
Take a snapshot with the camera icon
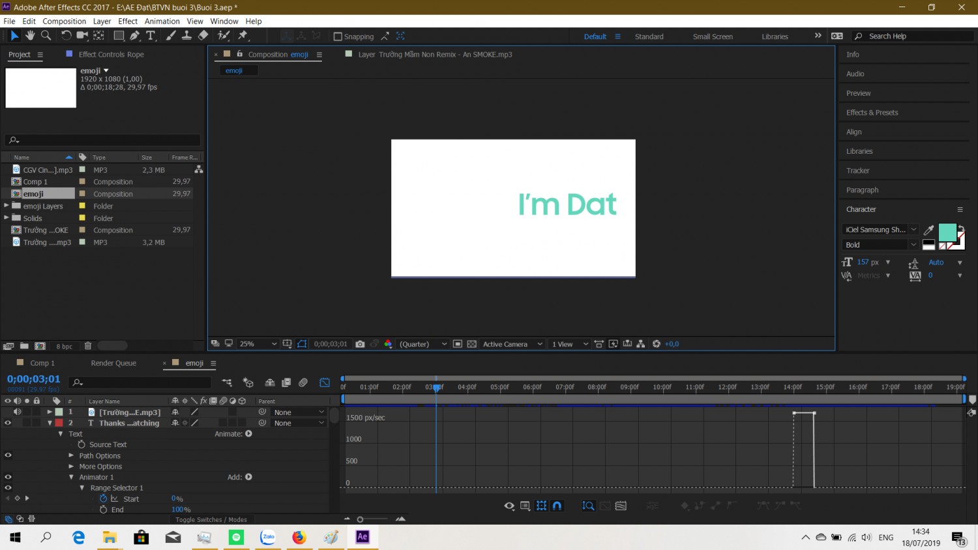(x=360, y=344)
